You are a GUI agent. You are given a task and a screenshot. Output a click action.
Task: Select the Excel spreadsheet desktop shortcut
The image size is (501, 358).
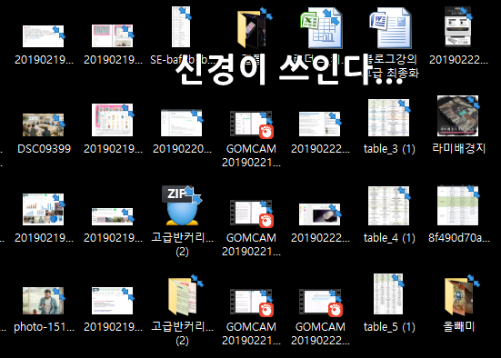[321, 28]
